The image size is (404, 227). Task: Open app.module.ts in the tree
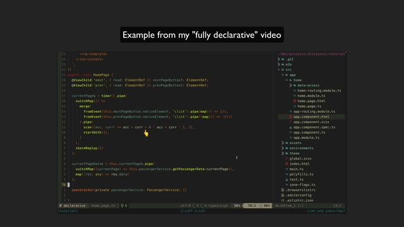pos(306,137)
